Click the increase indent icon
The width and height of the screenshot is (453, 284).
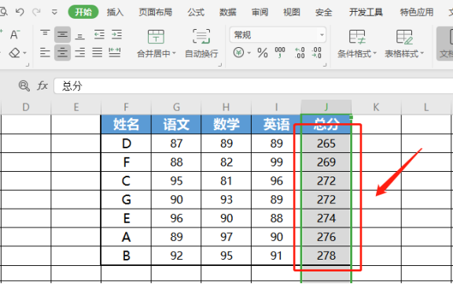tap(116, 35)
